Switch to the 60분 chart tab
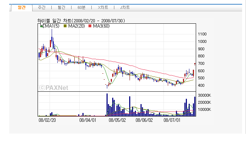 coord(81,7)
